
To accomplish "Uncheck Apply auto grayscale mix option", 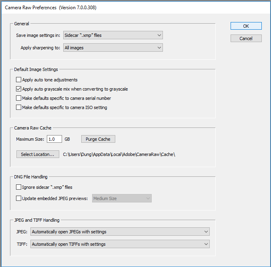I will (x=19, y=89).
